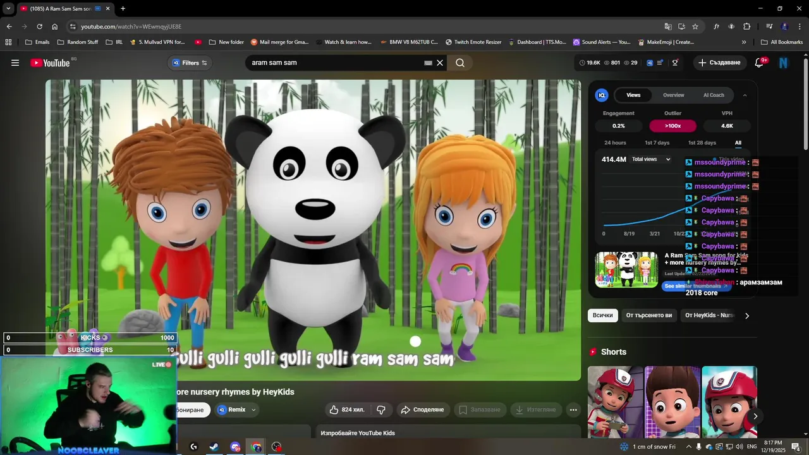This screenshot has height=455, width=809.
Task: Open the MakeEmoji bookmark
Action: click(665, 42)
